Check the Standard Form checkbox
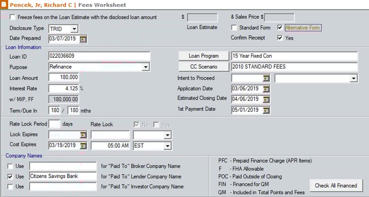This screenshot has width=369, height=197. 234,28
